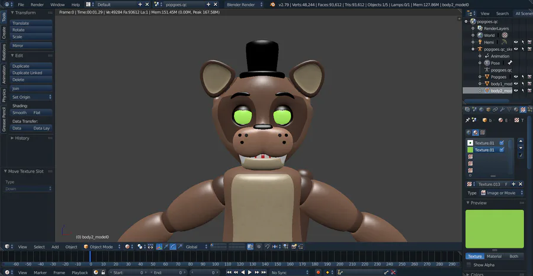Open the Blender Render engine dropdown

tap(244, 5)
